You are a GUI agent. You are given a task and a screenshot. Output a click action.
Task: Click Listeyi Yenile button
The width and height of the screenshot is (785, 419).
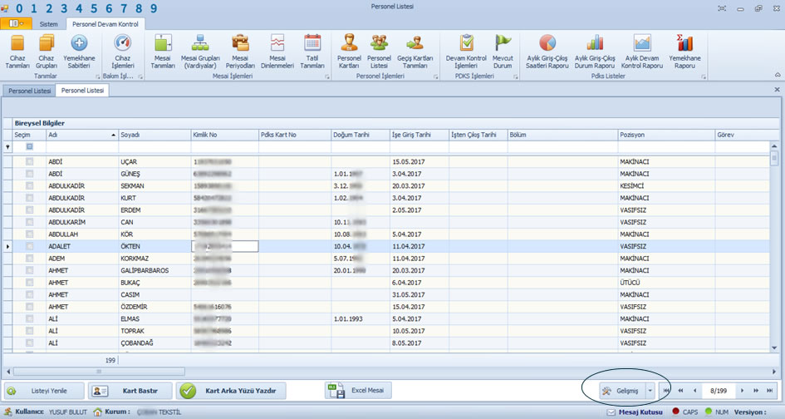pyautogui.click(x=43, y=391)
